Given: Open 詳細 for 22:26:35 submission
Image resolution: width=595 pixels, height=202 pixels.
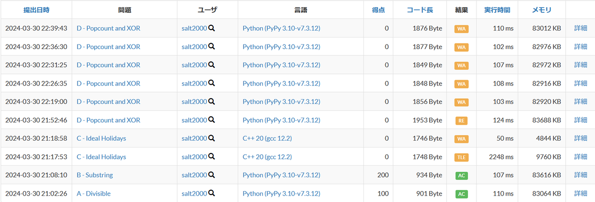Looking at the screenshot, I should pyautogui.click(x=581, y=83).
